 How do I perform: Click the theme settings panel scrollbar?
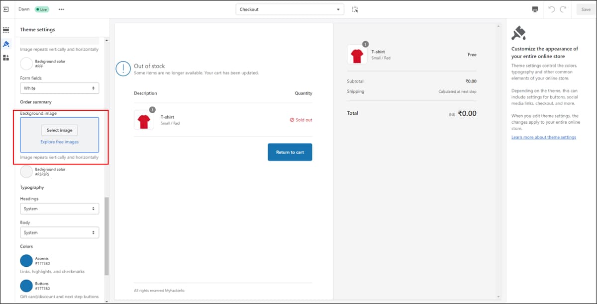tap(106, 236)
